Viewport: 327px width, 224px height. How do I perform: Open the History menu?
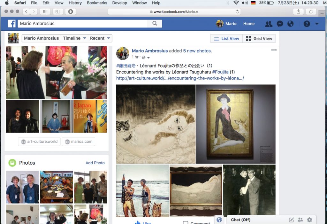pyautogui.click(x=75, y=3)
